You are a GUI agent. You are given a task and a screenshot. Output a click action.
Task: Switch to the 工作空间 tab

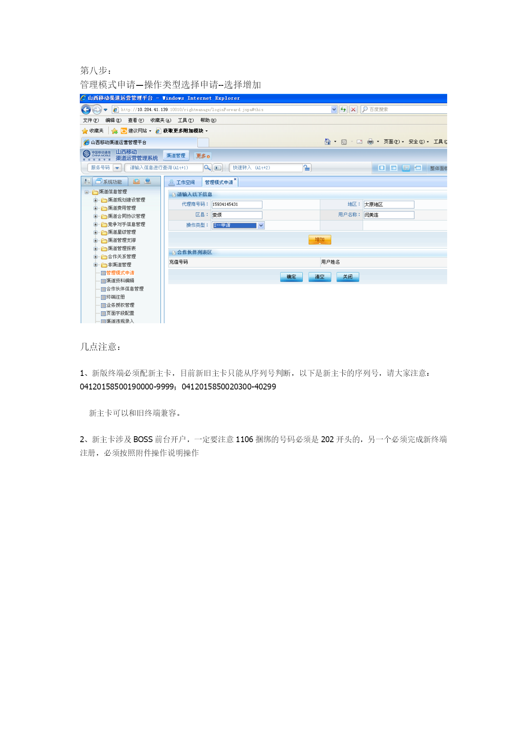[182, 182]
